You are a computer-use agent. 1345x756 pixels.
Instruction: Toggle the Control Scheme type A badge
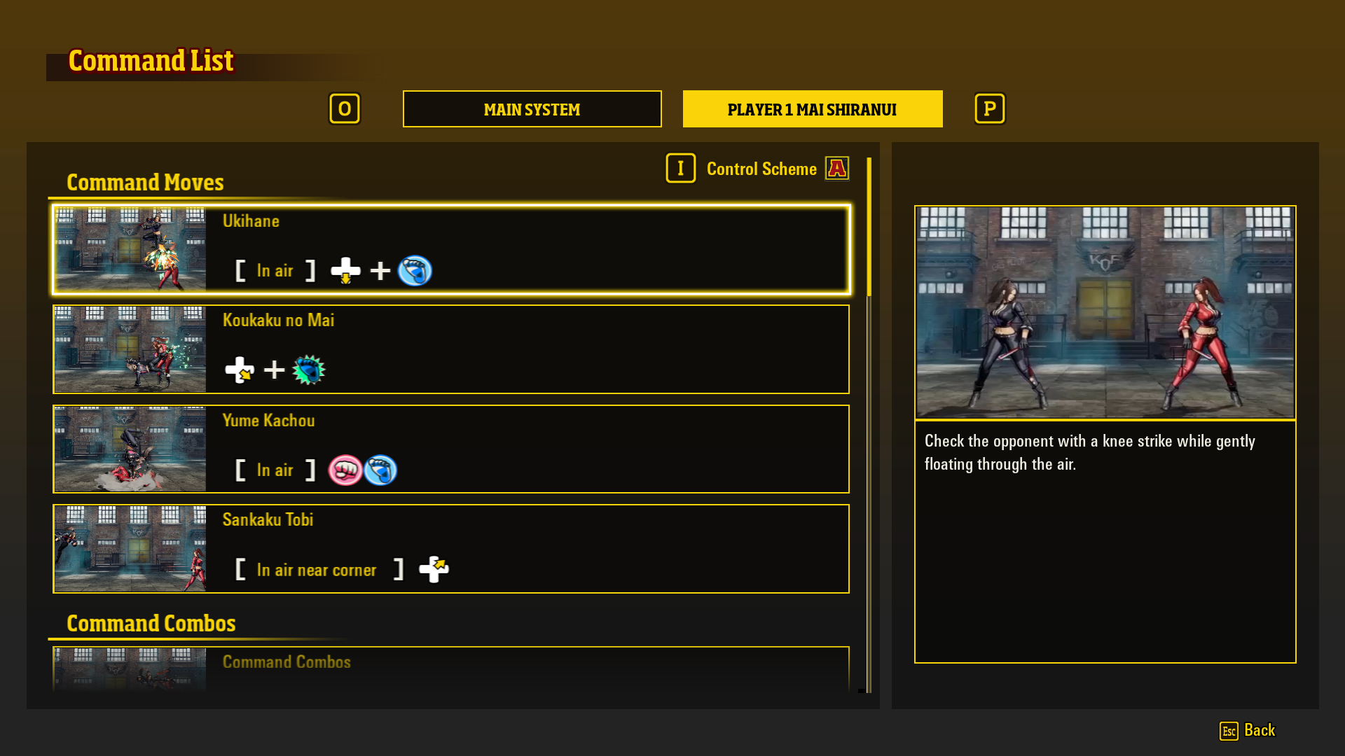(837, 168)
